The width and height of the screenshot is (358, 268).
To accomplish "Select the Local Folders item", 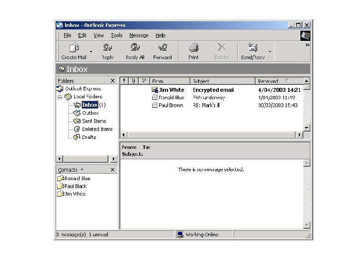I will coord(88,96).
